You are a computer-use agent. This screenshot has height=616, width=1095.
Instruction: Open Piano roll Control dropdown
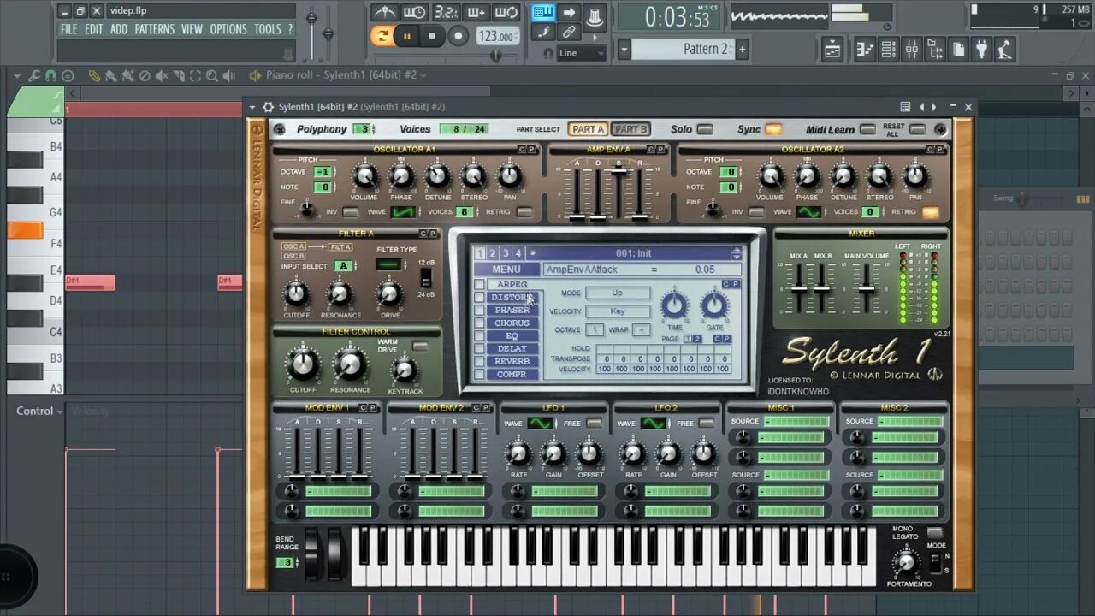pos(39,411)
